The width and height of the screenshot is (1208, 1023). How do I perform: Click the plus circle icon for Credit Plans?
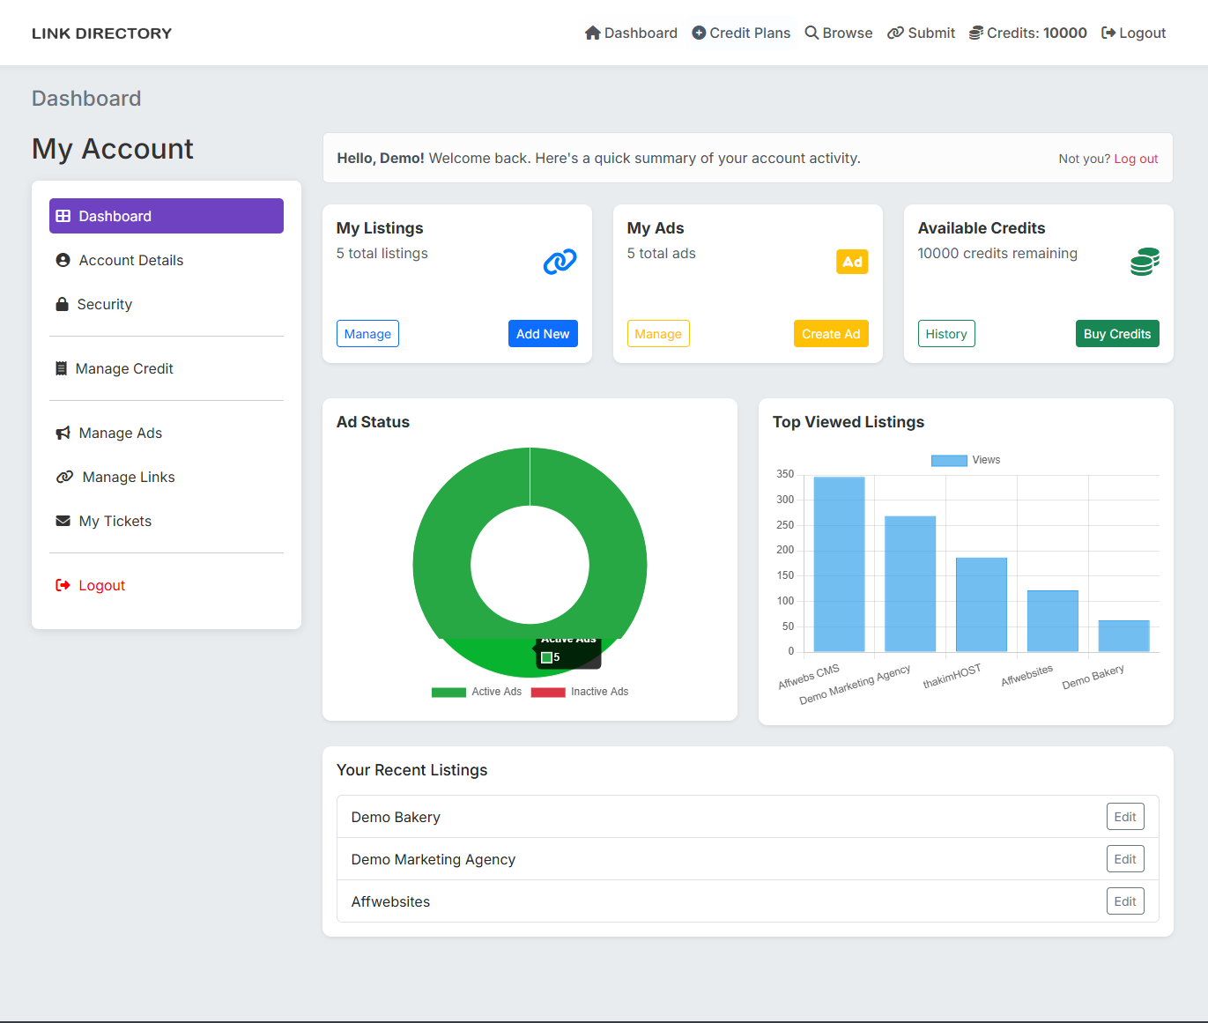click(699, 33)
